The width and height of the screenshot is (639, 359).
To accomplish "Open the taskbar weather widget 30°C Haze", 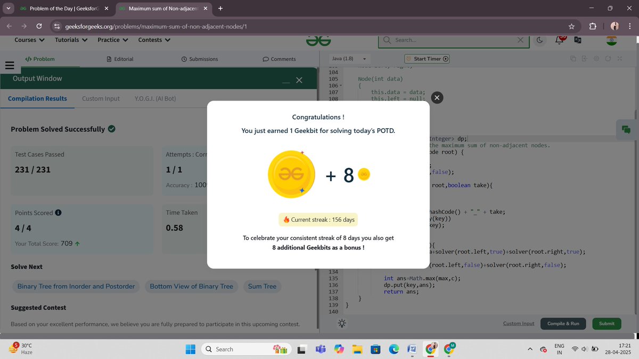I will click(x=21, y=349).
